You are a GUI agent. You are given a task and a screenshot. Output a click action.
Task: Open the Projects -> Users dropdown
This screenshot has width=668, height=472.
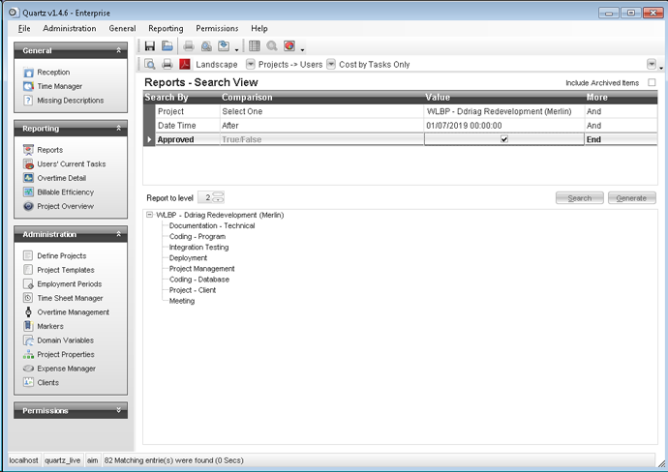[251, 65]
